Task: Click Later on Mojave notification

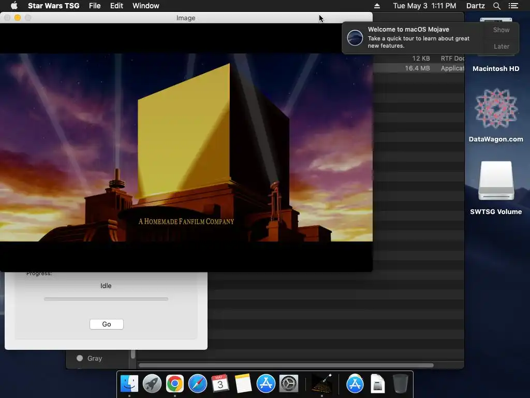Action: click(501, 46)
